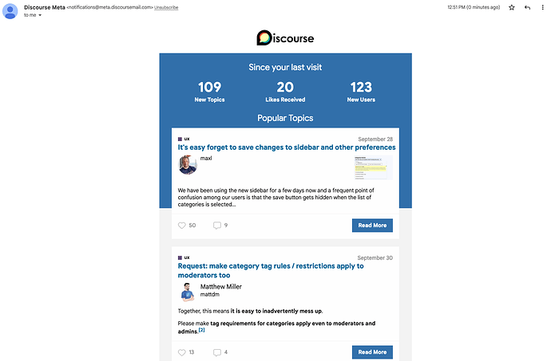
Task: Click sender name Discourse Meta
Action: pyautogui.click(x=44, y=7)
